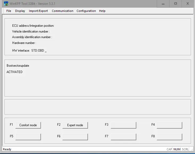Viewport: 195px width, 154px height.
Task: Click the WinKFP application icon in title bar
Action: tap(6, 3)
